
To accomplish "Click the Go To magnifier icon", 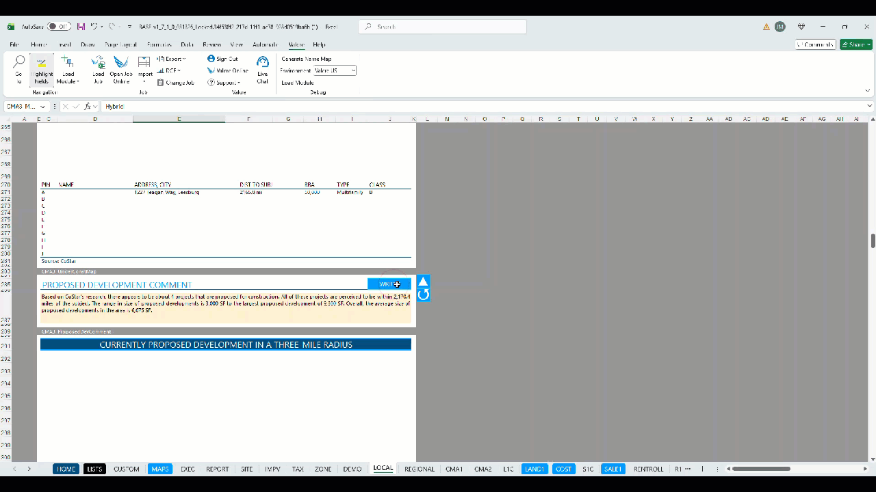I will pos(19,63).
